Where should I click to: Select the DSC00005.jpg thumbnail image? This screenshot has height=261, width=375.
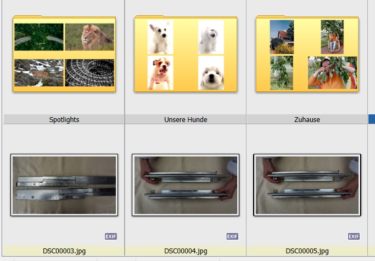tap(307, 185)
